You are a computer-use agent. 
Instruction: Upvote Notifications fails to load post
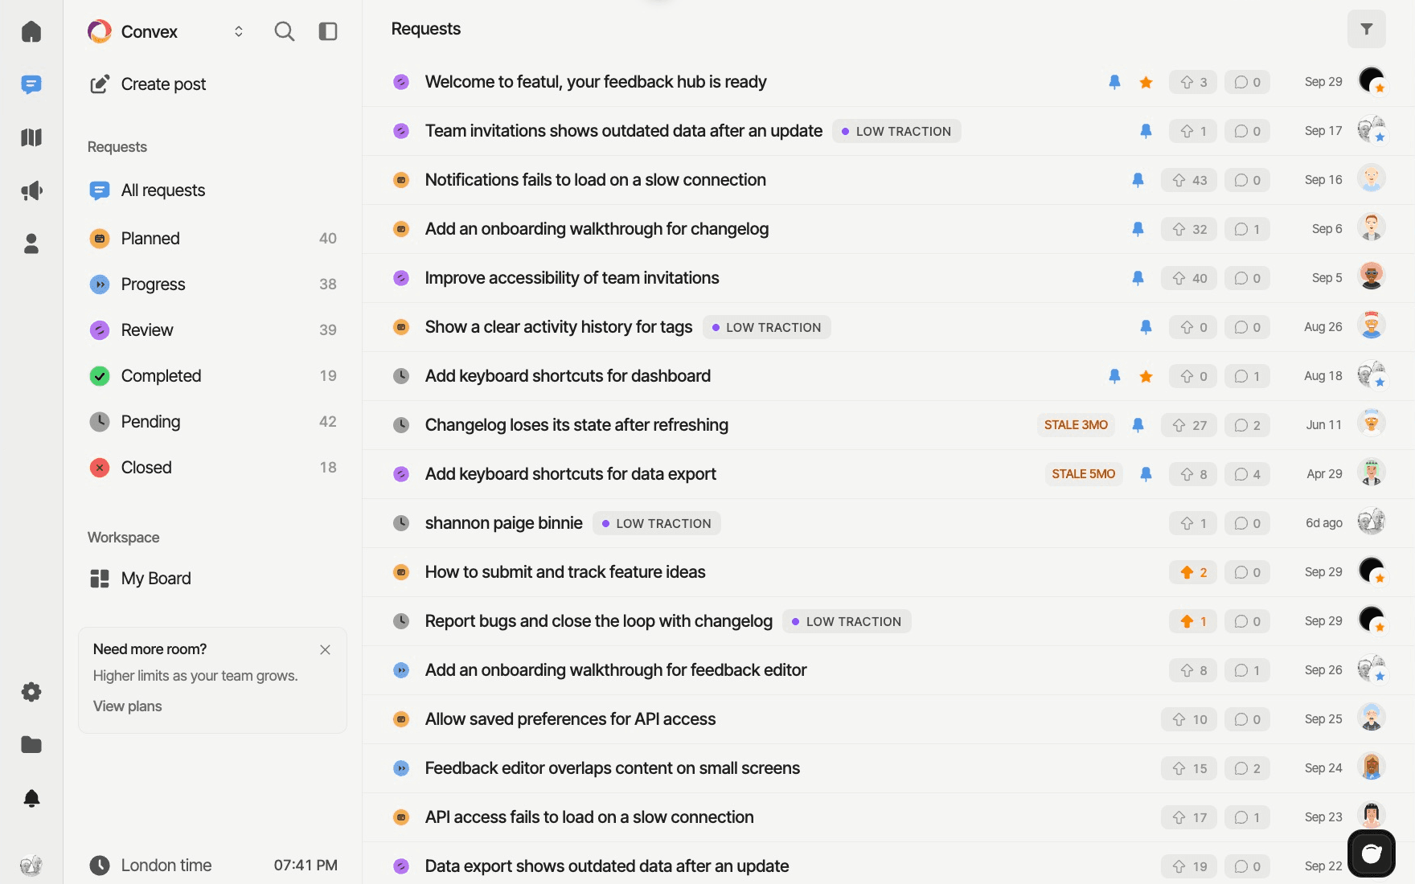(1189, 180)
